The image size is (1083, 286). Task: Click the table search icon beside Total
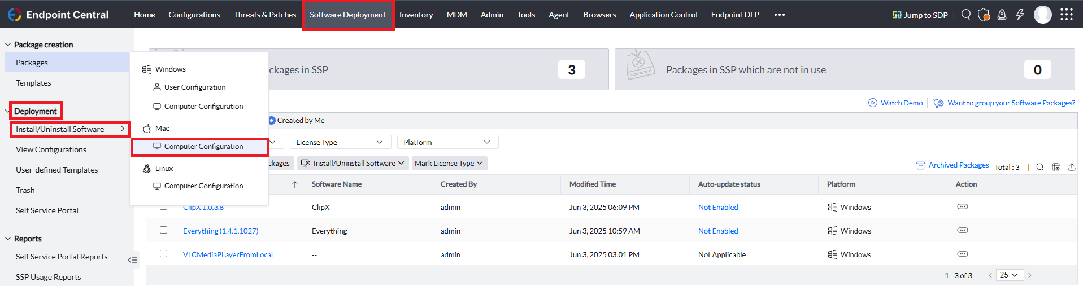pyautogui.click(x=1040, y=167)
